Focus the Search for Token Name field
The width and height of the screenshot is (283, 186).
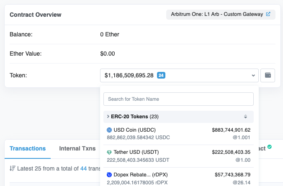click(x=178, y=99)
